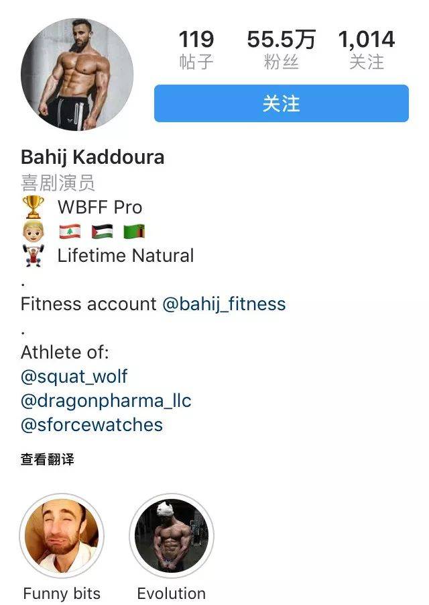Tap the Zambia flag emoji
This screenshot has width=429, height=605.
pyautogui.click(x=134, y=232)
